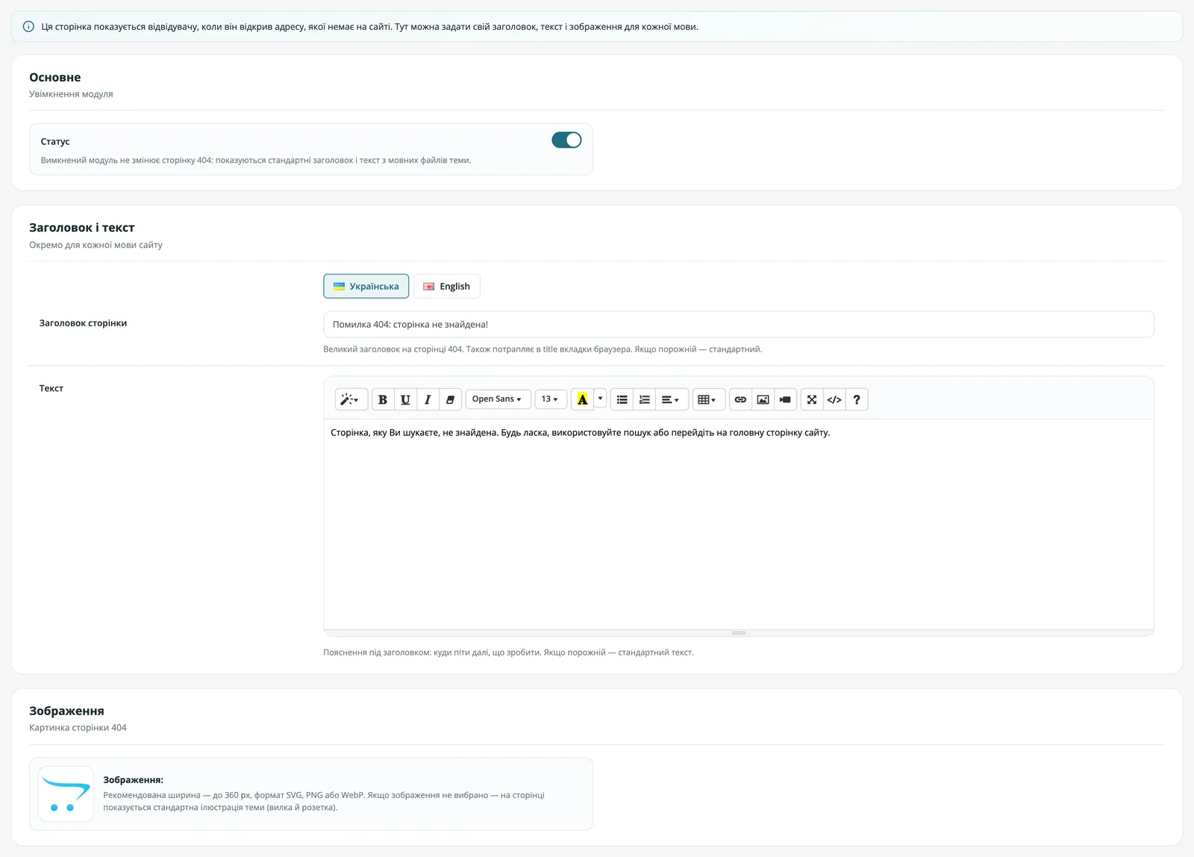Click the 'Заголовок і текст' section heading
The width and height of the screenshot is (1194, 857).
pyautogui.click(x=82, y=228)
